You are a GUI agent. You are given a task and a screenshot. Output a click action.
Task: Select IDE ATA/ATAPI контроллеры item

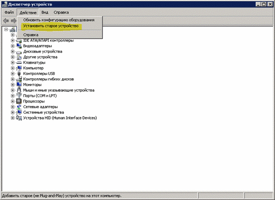[x=49, y=40]
